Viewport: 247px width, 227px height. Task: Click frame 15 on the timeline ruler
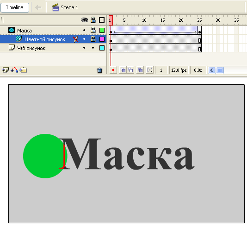pos(162,20)
